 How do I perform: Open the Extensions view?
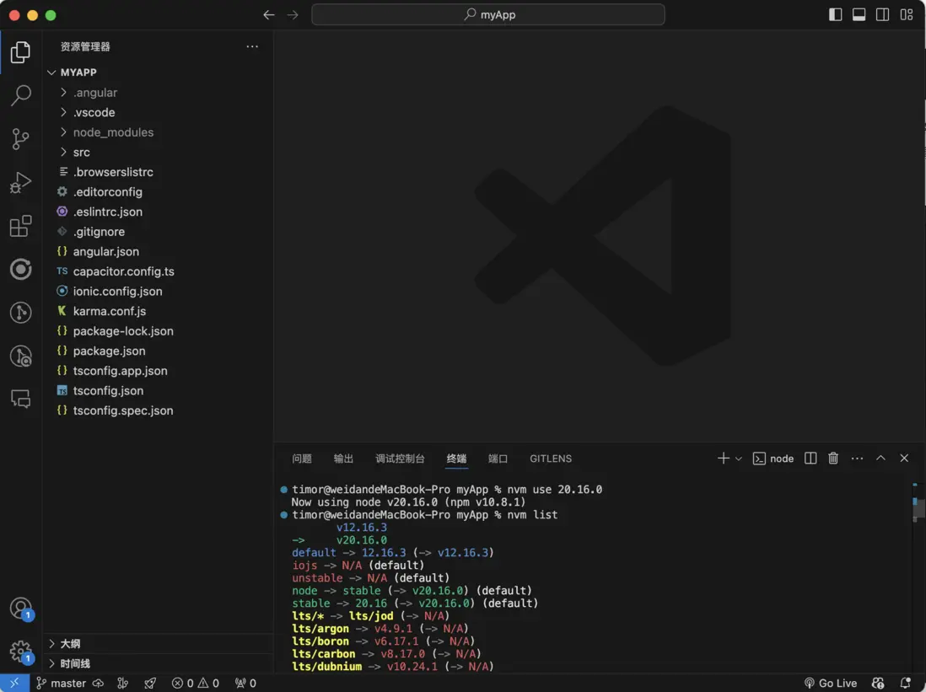click(x=21, y=227)
